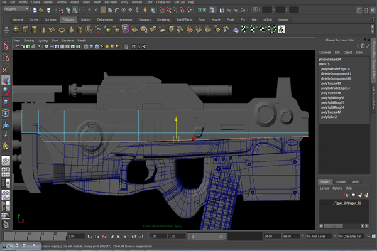This screenshot has width=377, height=251.
Task: Select polyExtrudeEdge14 input node
Action: 335,69
